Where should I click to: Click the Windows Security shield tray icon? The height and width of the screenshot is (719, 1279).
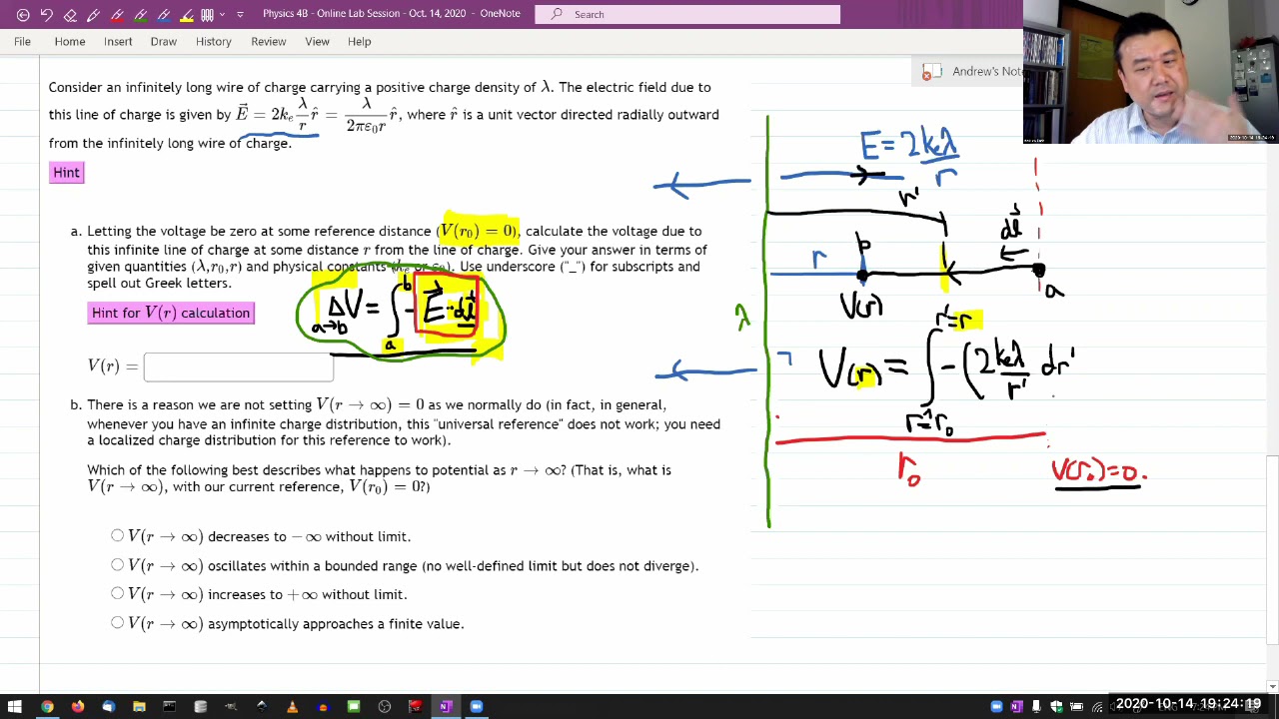point(1056,707)
